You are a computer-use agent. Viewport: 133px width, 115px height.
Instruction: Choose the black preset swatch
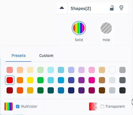pyautogui.click(x=122, y=90)
